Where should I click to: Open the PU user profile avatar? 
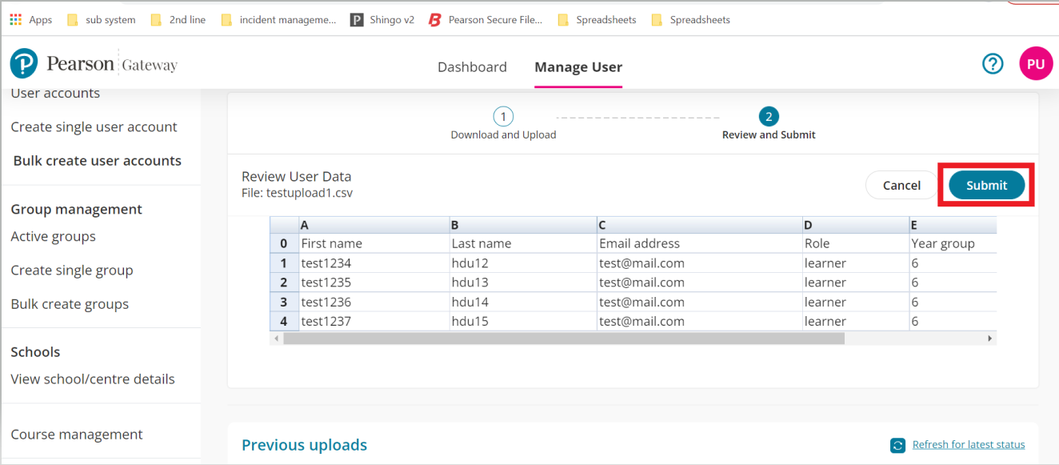(x=1035, y=64)
